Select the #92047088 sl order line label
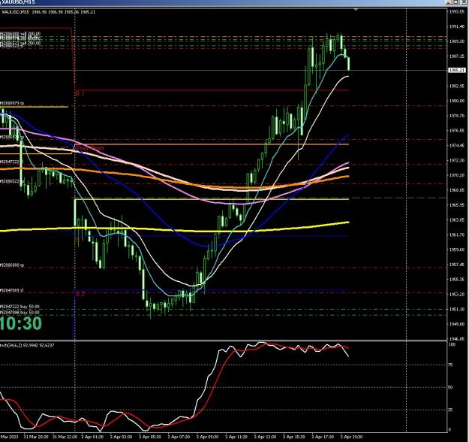 11,290
